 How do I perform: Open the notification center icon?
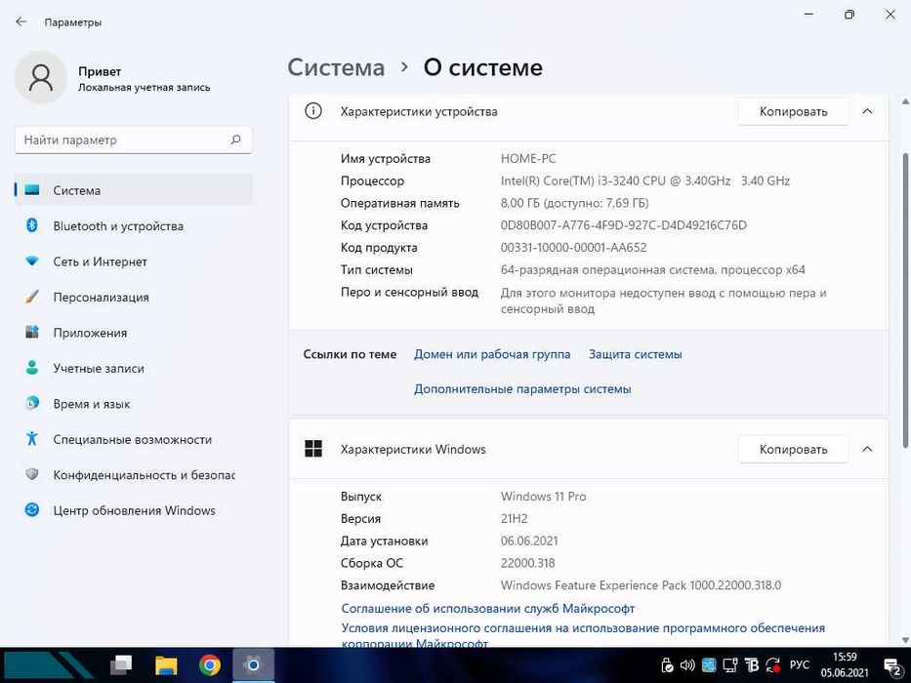(891, 666)
